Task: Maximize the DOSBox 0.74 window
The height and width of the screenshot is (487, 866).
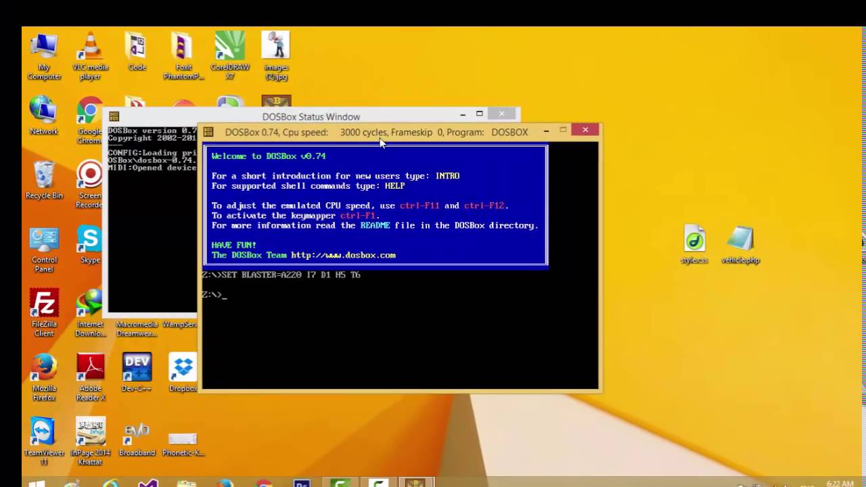Action: [563, 130]
